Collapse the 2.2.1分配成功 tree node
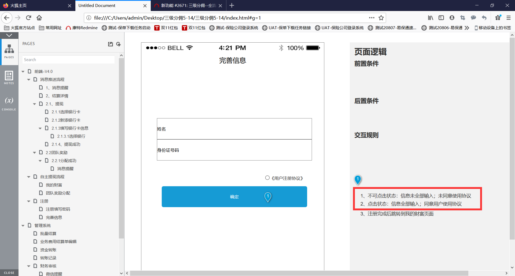 point(40,161)
